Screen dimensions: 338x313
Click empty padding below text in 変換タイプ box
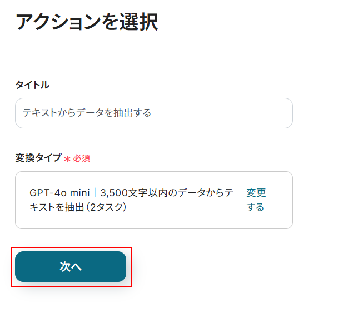click(x=139, y=221)
